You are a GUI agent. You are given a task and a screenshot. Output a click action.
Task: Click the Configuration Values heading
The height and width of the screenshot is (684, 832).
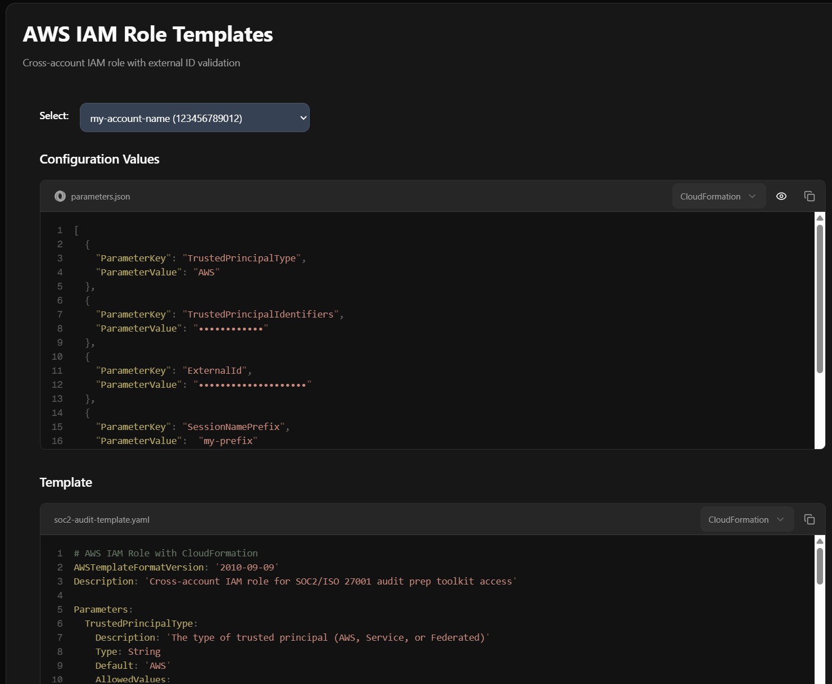[100, 160]
